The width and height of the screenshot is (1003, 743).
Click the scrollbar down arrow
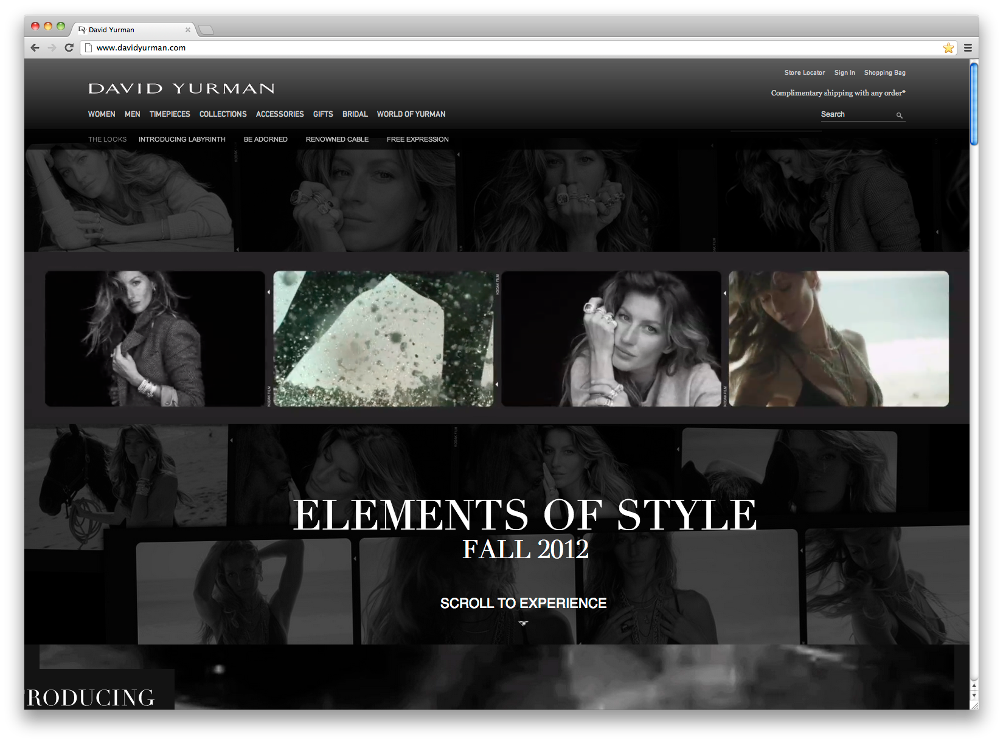(974, 695)
